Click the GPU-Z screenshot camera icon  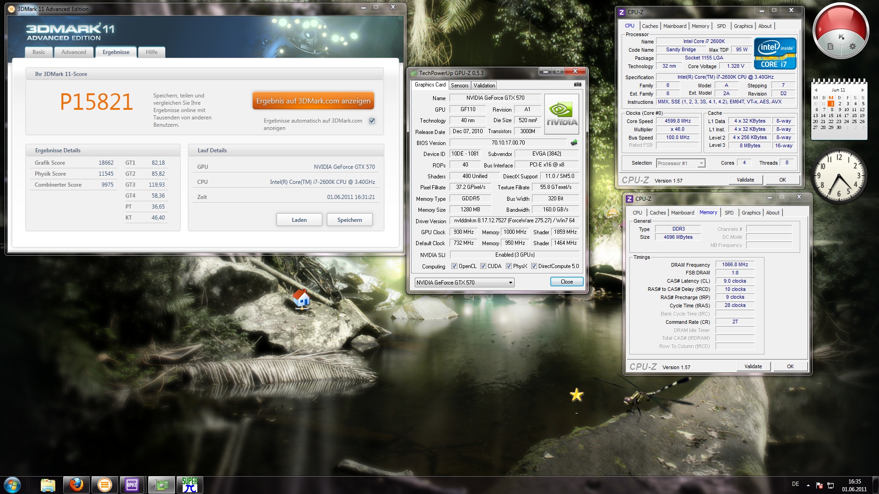click(578, 85)
